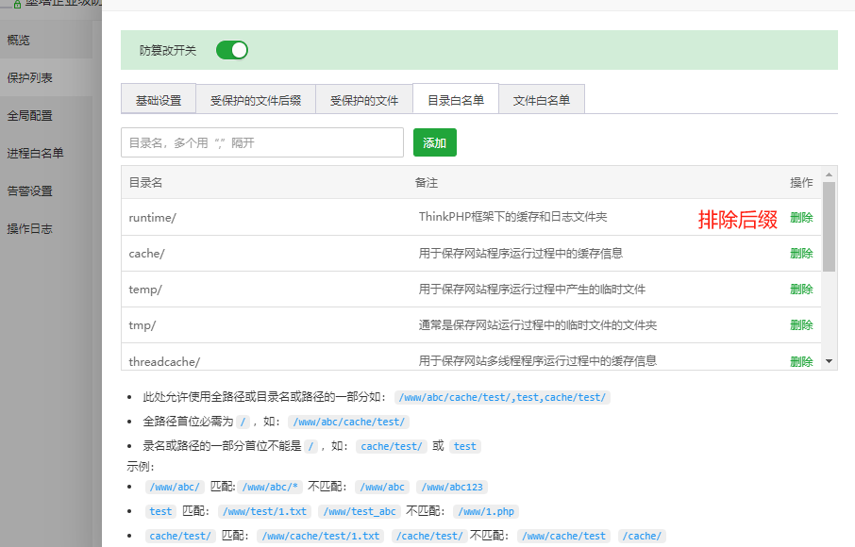Click remark 用于保存网站程序运行过程中产生的临时文件
Screen dimensions: 855x547
click(x=531, y=290)
